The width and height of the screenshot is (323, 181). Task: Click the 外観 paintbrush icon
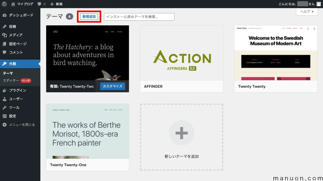click(x=5, y=64)
